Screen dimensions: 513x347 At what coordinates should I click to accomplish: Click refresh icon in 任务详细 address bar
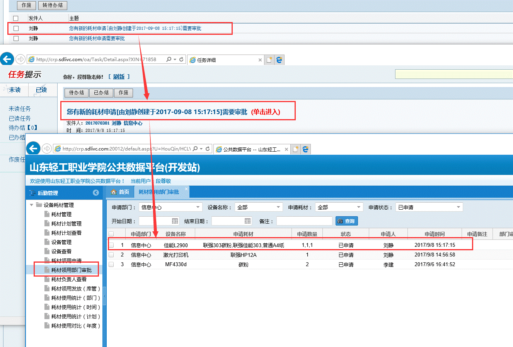coord(181,60)
